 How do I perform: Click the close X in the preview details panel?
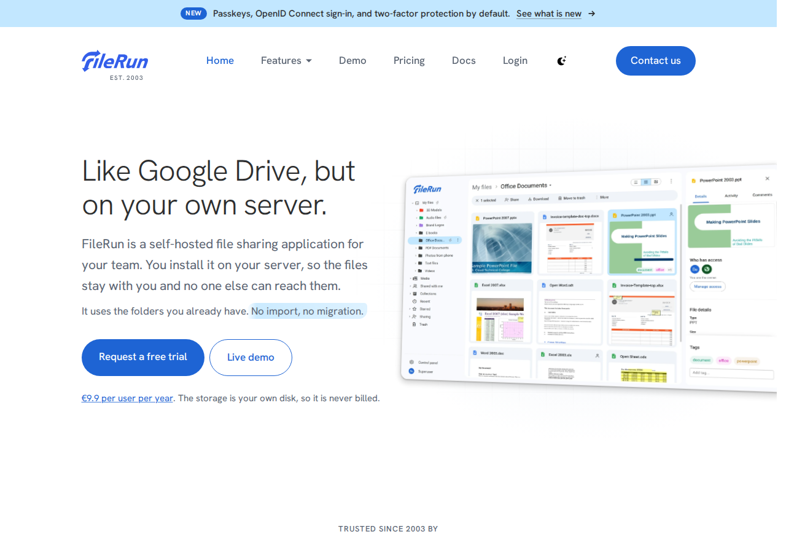(767, 178)
